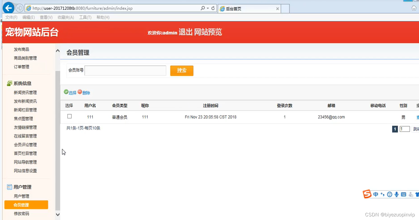This screenshot has height=220, width=419.
Task: Open the 工具(T) menu
Action: pos(85,17)
